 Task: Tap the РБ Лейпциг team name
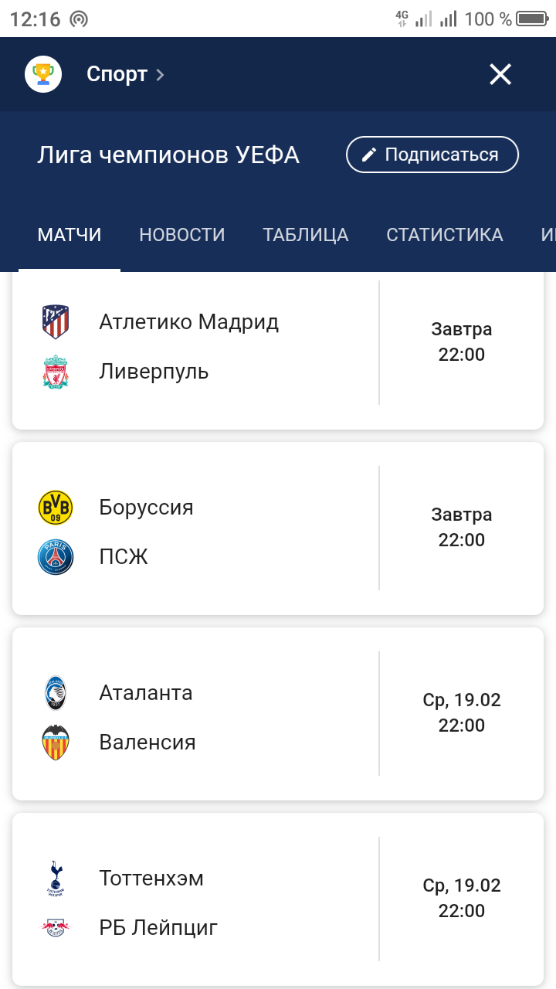(x=158, y=928)
